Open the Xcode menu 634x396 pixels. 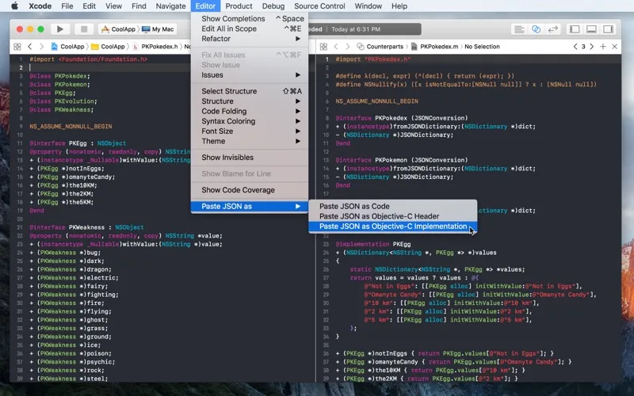coord(40,6)
